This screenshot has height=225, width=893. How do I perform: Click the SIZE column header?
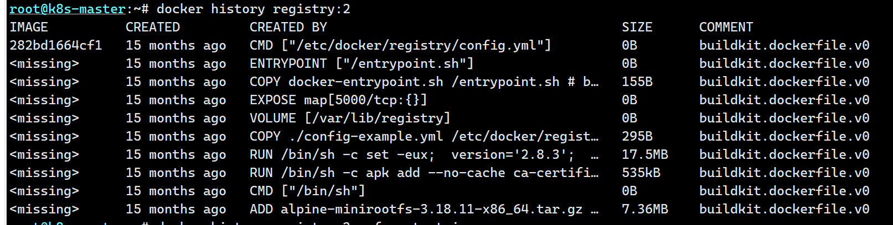(637, 27)
